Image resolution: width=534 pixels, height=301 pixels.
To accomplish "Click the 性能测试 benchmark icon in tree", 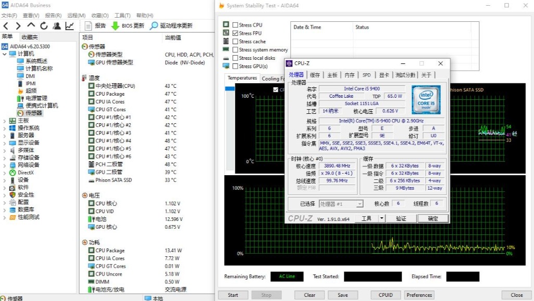I will tap(13, 217).
